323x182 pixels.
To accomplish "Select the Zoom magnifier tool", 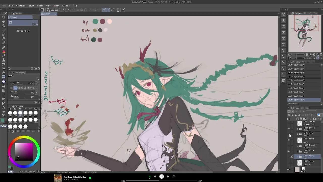I will [x=4, y=17].
